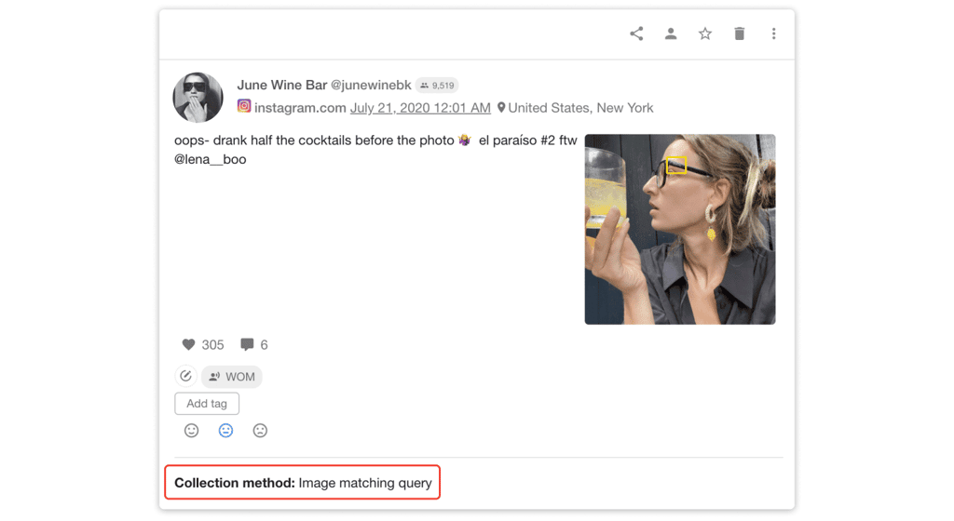The height and width of the screenshot is (521, 954).
Task: Click the Add tag button
Action: (x=207, y=403)
